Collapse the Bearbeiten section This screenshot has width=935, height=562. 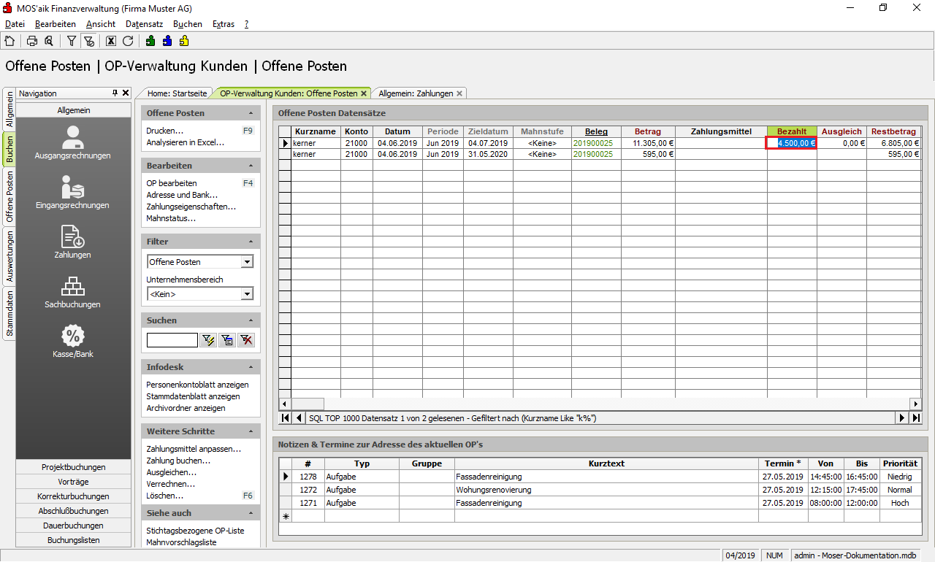(x=251, y=166)
